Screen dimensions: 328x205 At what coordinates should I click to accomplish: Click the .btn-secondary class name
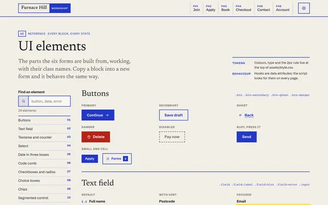click(x=256, y=95)
